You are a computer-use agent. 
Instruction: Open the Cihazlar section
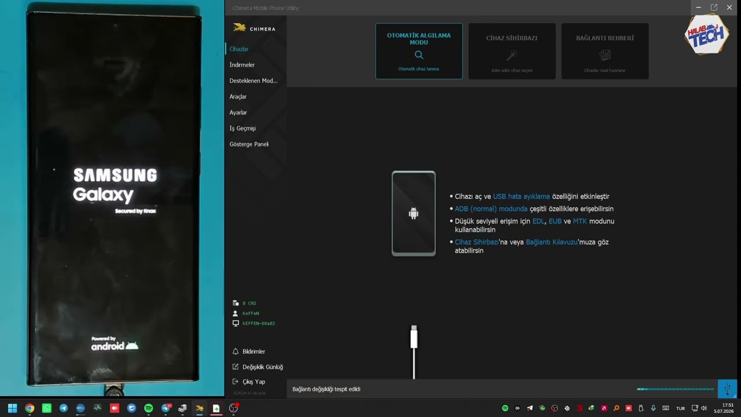(239, 49)
